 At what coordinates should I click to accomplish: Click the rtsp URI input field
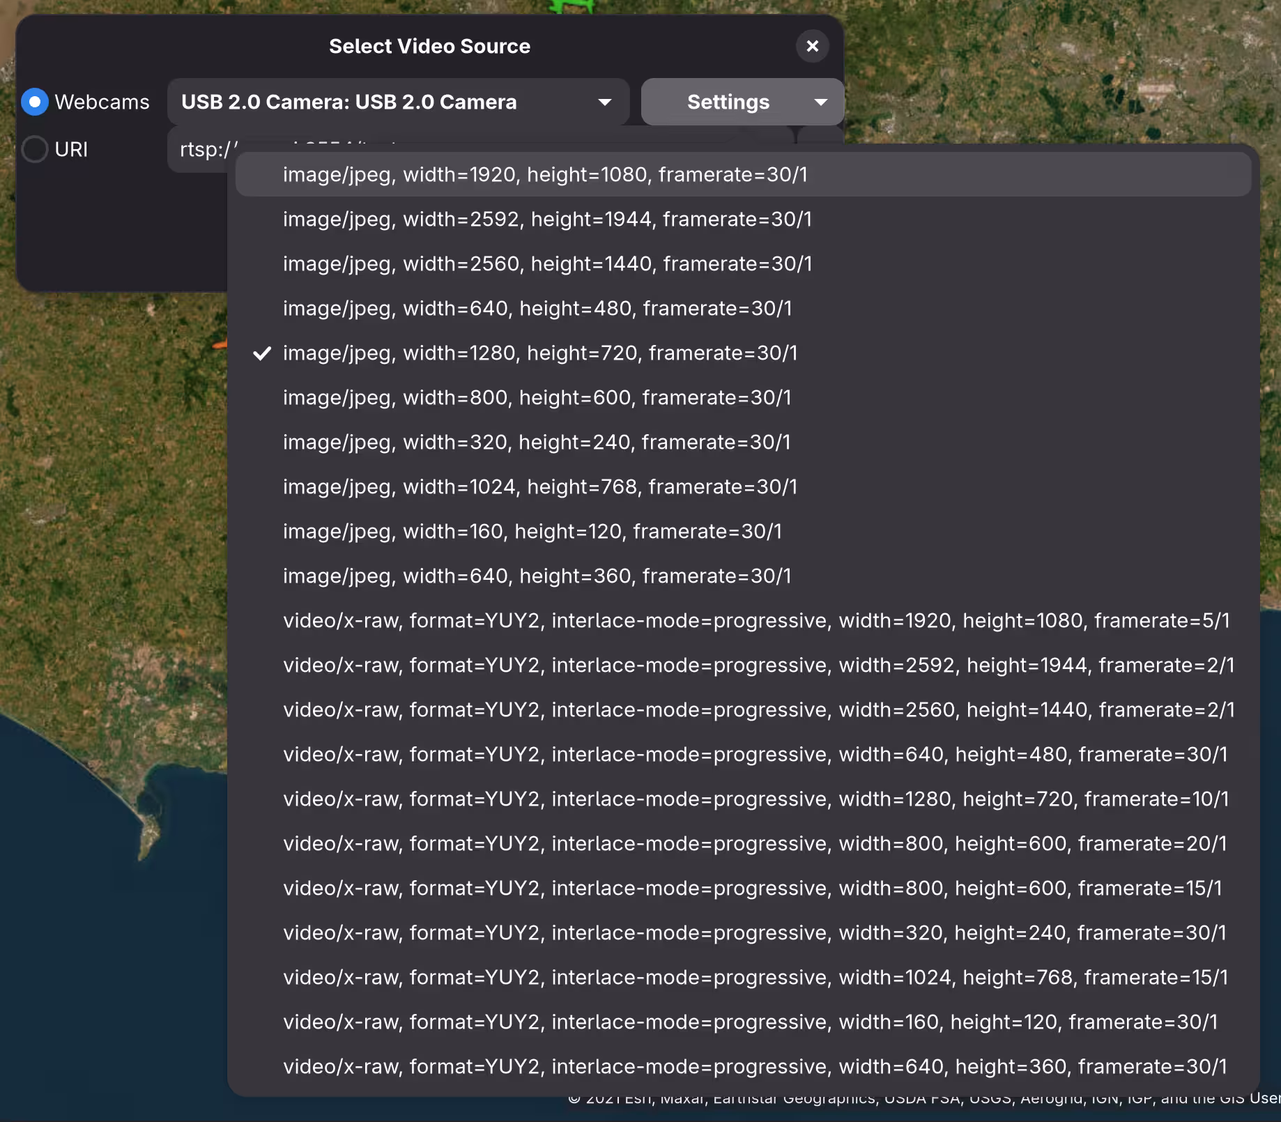pyautogui.click(x=202, y=149)
